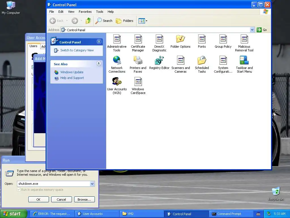Click the Open text field in Run
The height and width of the screenshot is (218, 290).
pos(54,184)
